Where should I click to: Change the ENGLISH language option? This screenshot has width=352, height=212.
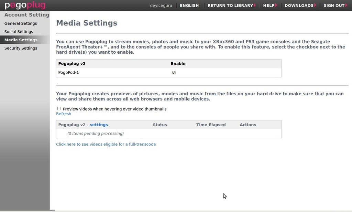[189, 6]
